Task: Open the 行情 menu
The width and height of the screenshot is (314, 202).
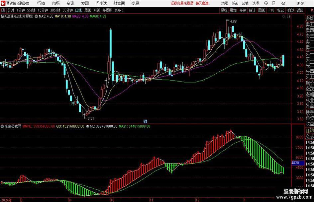Action: (41, 3)
